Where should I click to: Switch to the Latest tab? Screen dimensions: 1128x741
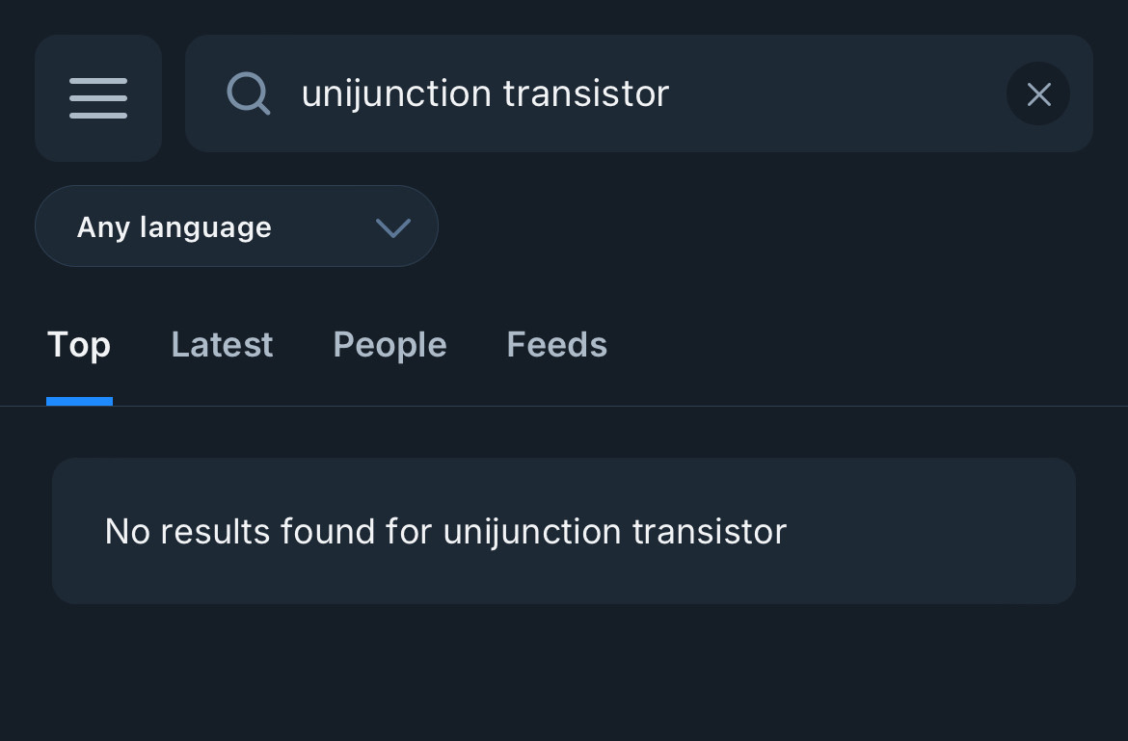tap(222, 344)
